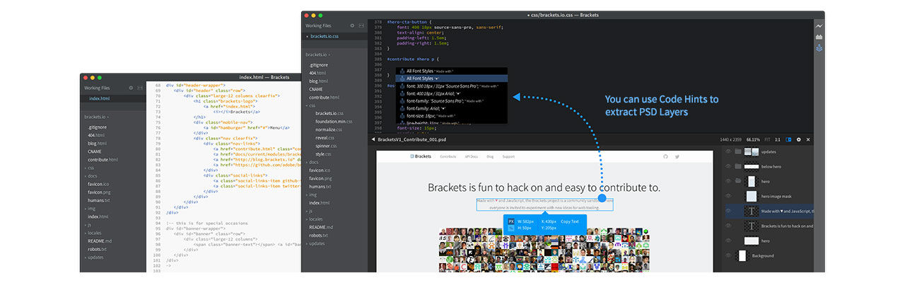This screenshot has height=283, width=905.
Task: Open spinner.css in dark window tree
Action: (327, 146)
